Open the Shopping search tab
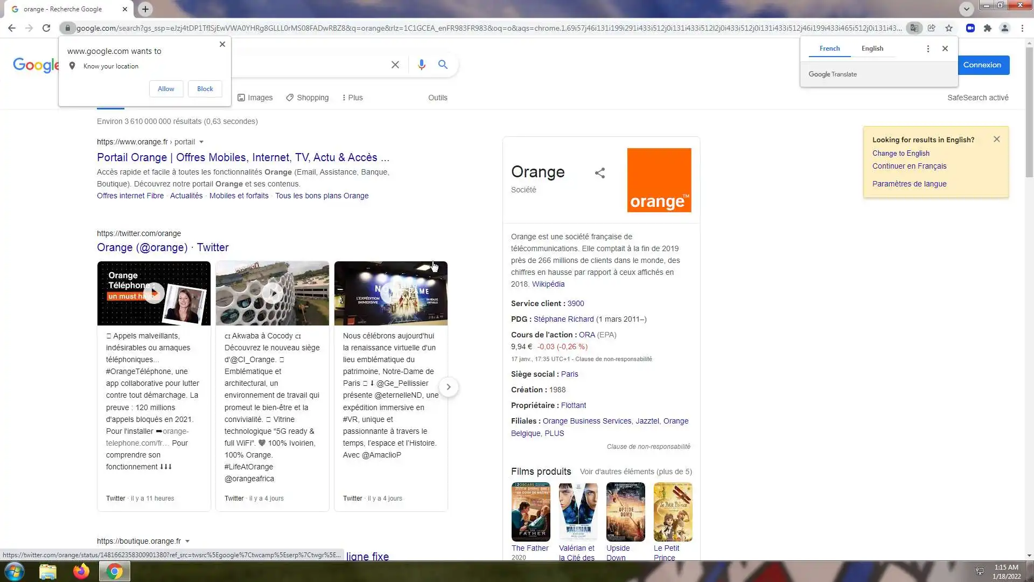This screenshot has height=582, width=1034. 307,98
